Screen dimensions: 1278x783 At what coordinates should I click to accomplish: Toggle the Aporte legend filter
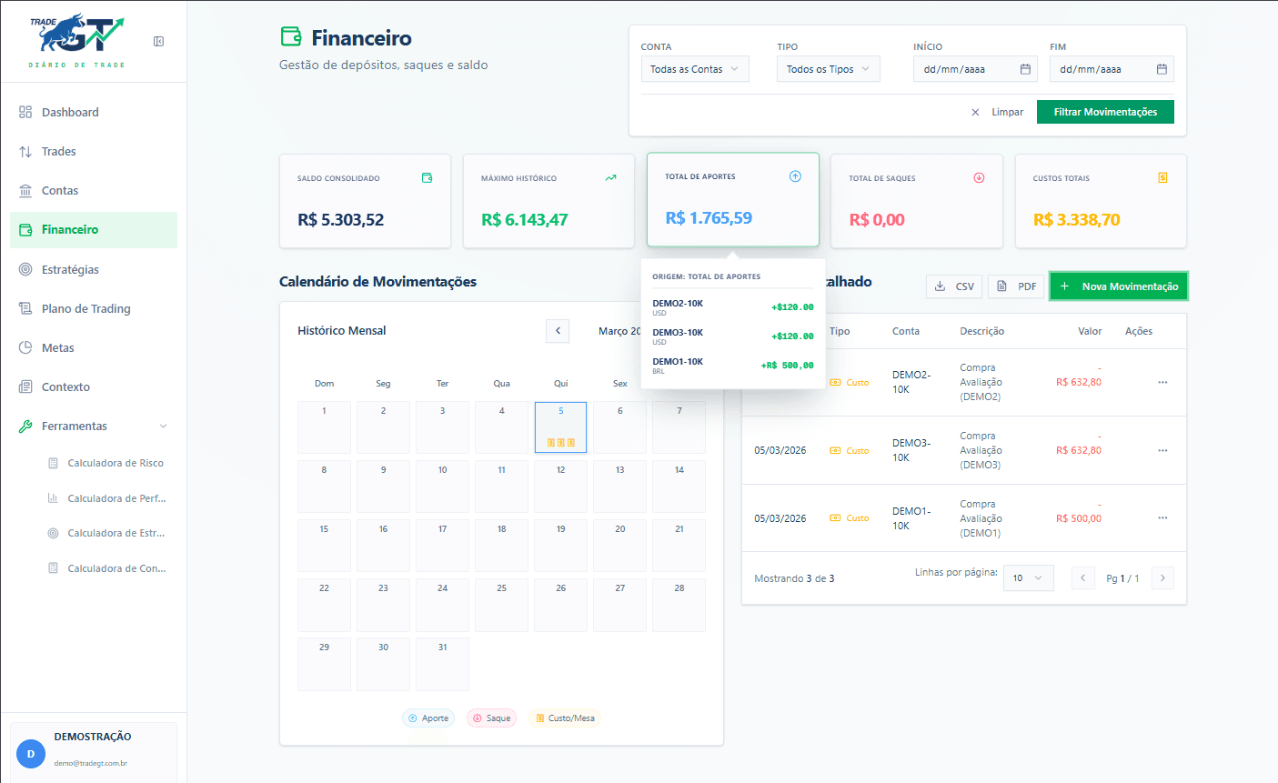point(428,718)
